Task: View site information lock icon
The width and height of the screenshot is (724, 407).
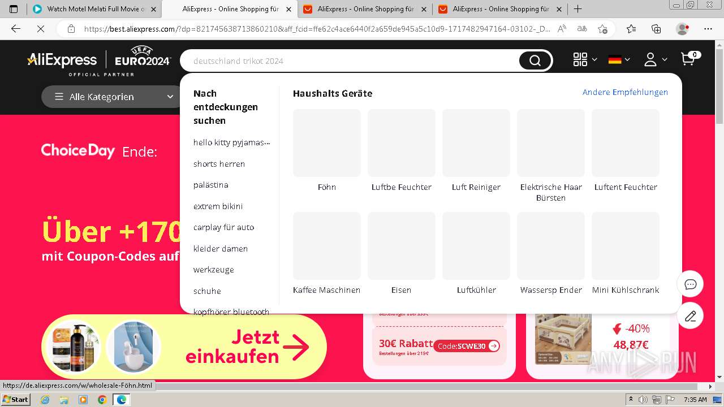Action: pos(71,29)
